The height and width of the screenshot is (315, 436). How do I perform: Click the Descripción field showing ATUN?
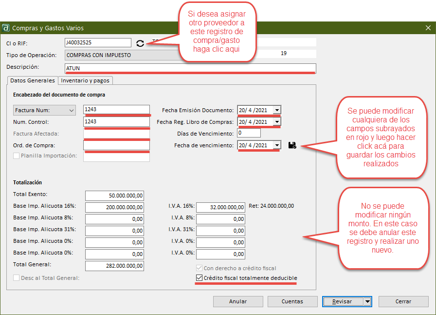pos(190,67)
